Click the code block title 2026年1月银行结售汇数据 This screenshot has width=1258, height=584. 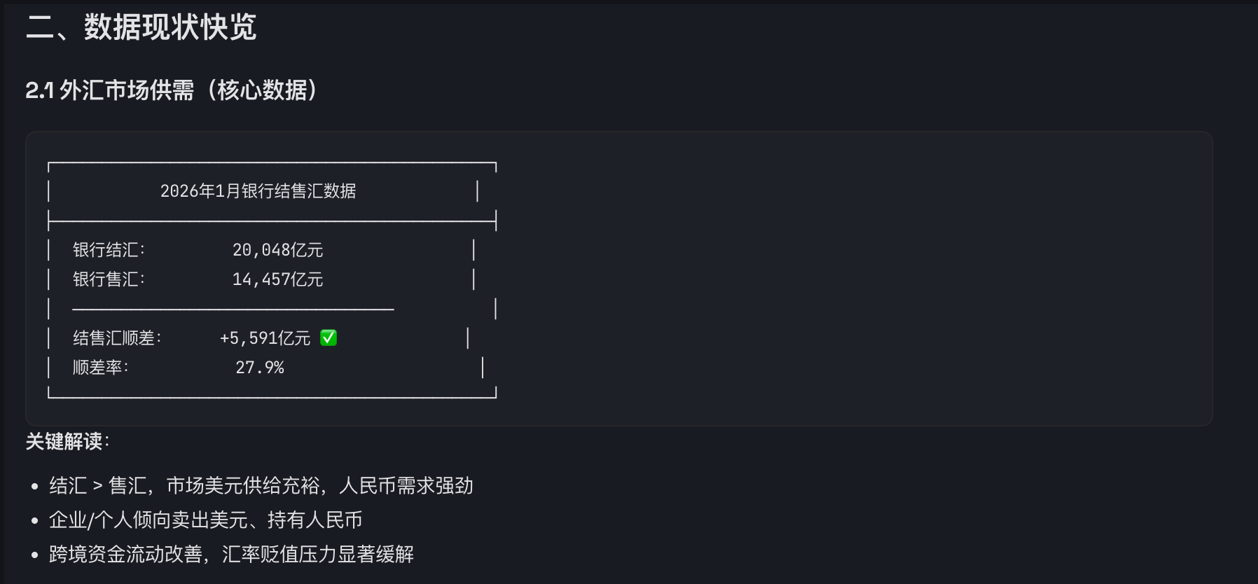258,191
